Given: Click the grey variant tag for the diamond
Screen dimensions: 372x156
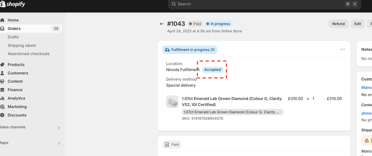Looking at the screenshot, I should tap(232, 112).
